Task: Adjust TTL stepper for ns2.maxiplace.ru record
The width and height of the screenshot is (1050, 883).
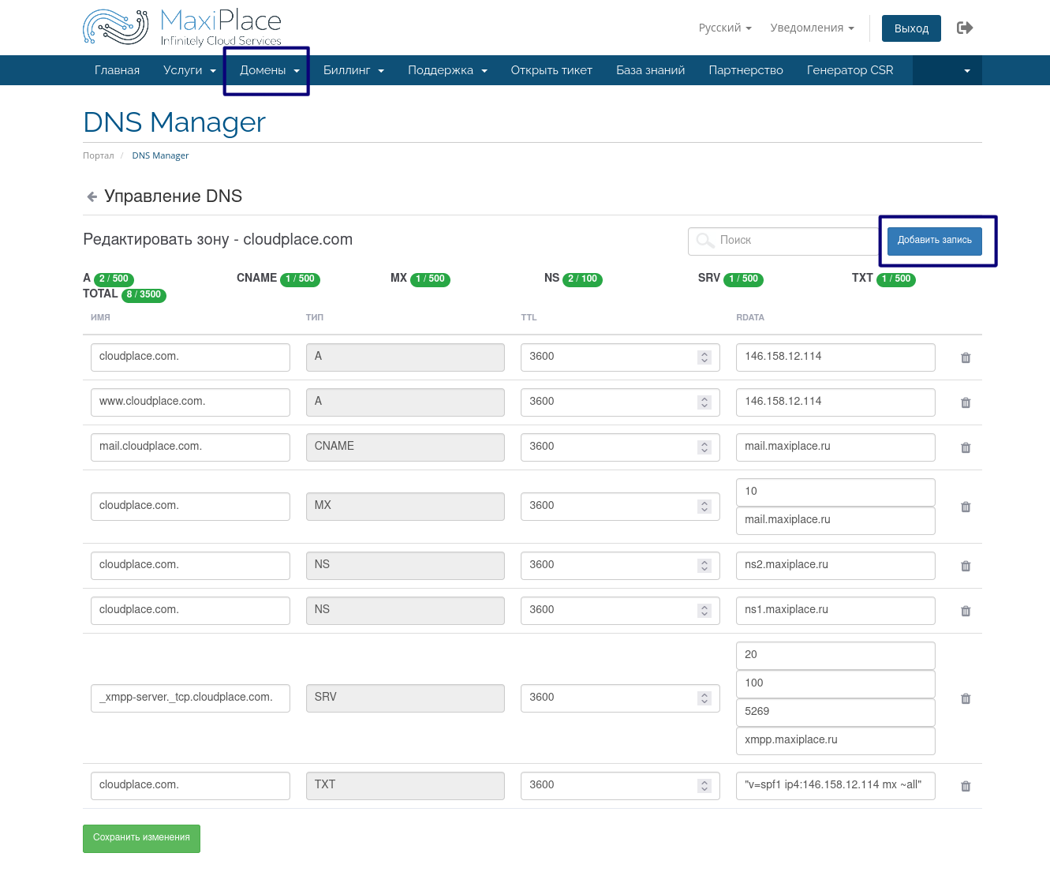Action: tap(704, 566)
